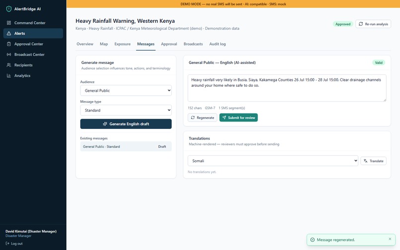Click the 'GSM-7' encoding label
Viewport: 400px width, 250px height.
pos(210,108)
